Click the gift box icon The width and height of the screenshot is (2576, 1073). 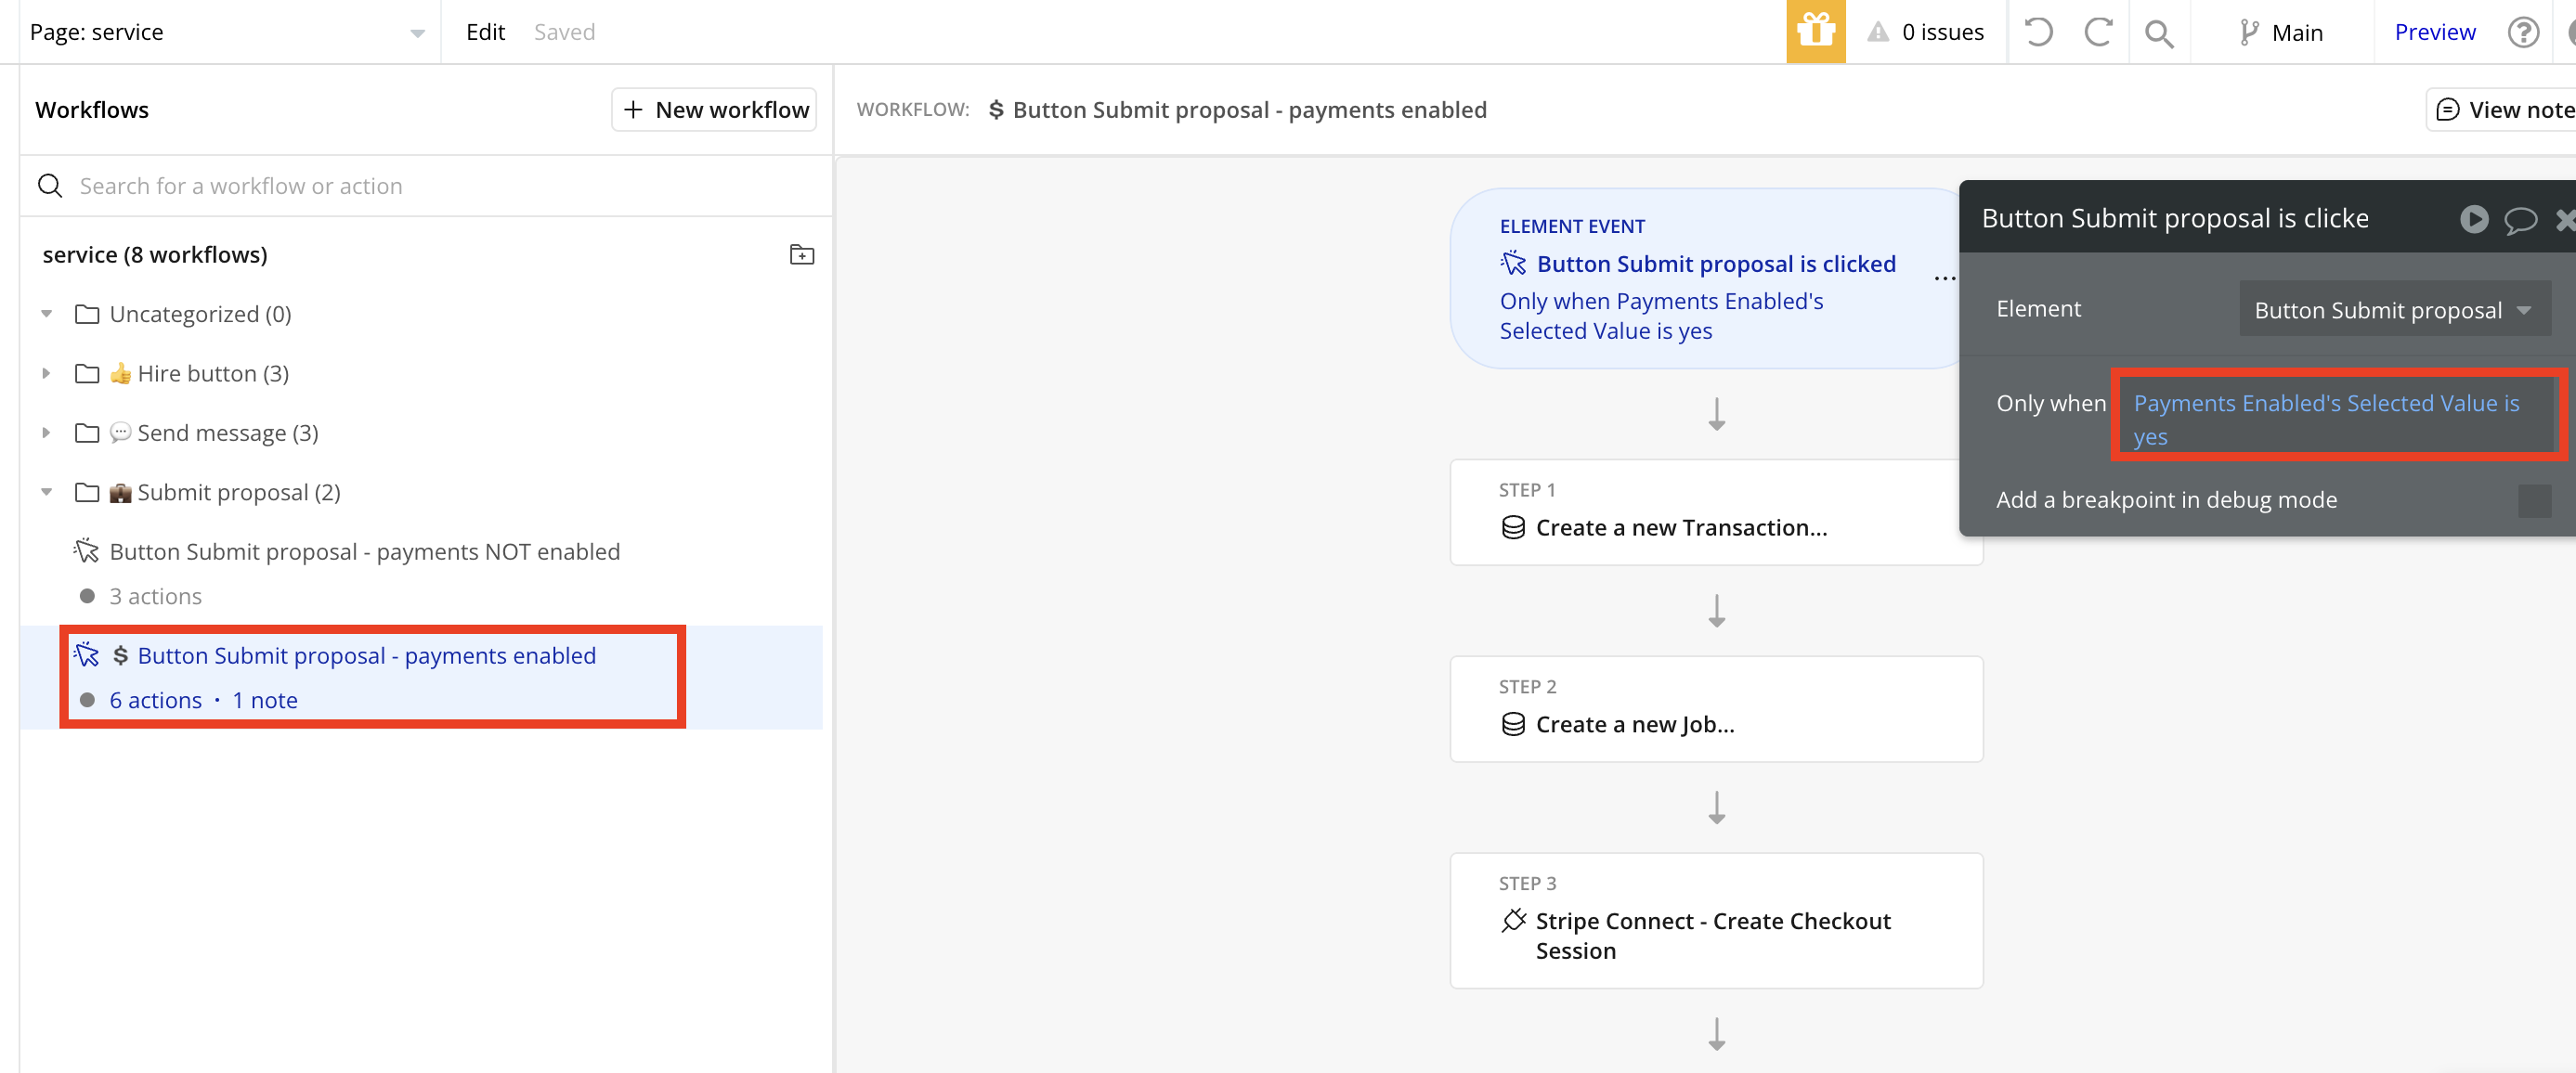[1815, 32]
